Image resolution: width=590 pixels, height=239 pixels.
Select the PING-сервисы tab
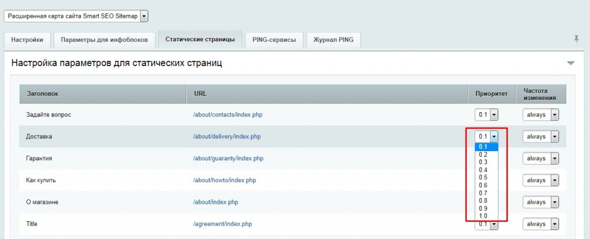click(274, 40)
